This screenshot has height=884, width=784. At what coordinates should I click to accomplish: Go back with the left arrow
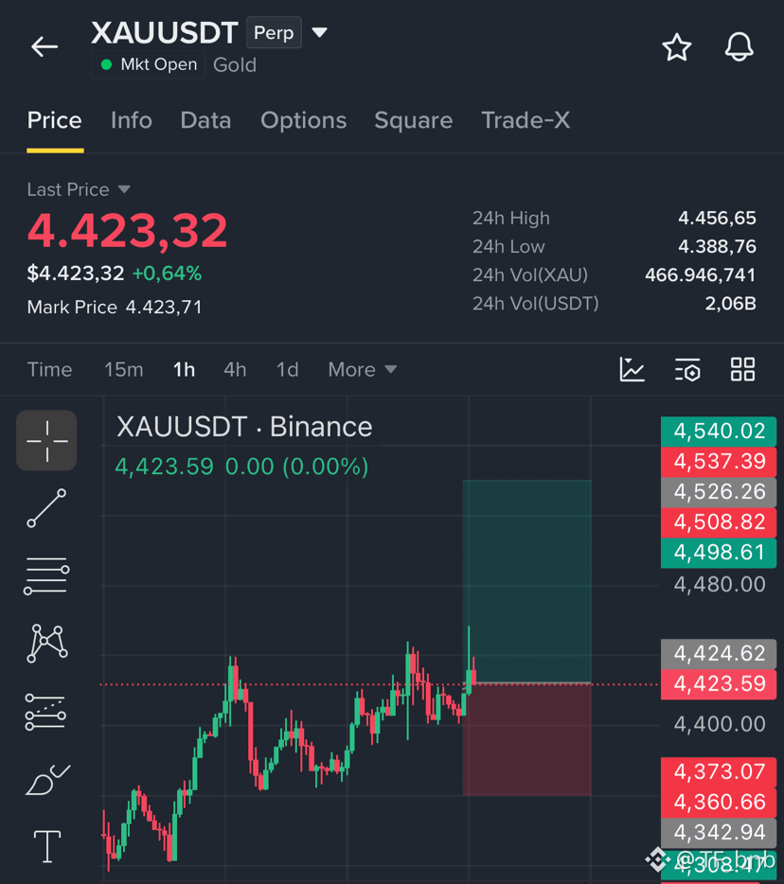(45, 46)
